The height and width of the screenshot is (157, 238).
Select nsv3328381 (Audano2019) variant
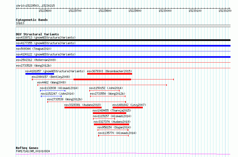pyautogui.click(x=83, y=105)
